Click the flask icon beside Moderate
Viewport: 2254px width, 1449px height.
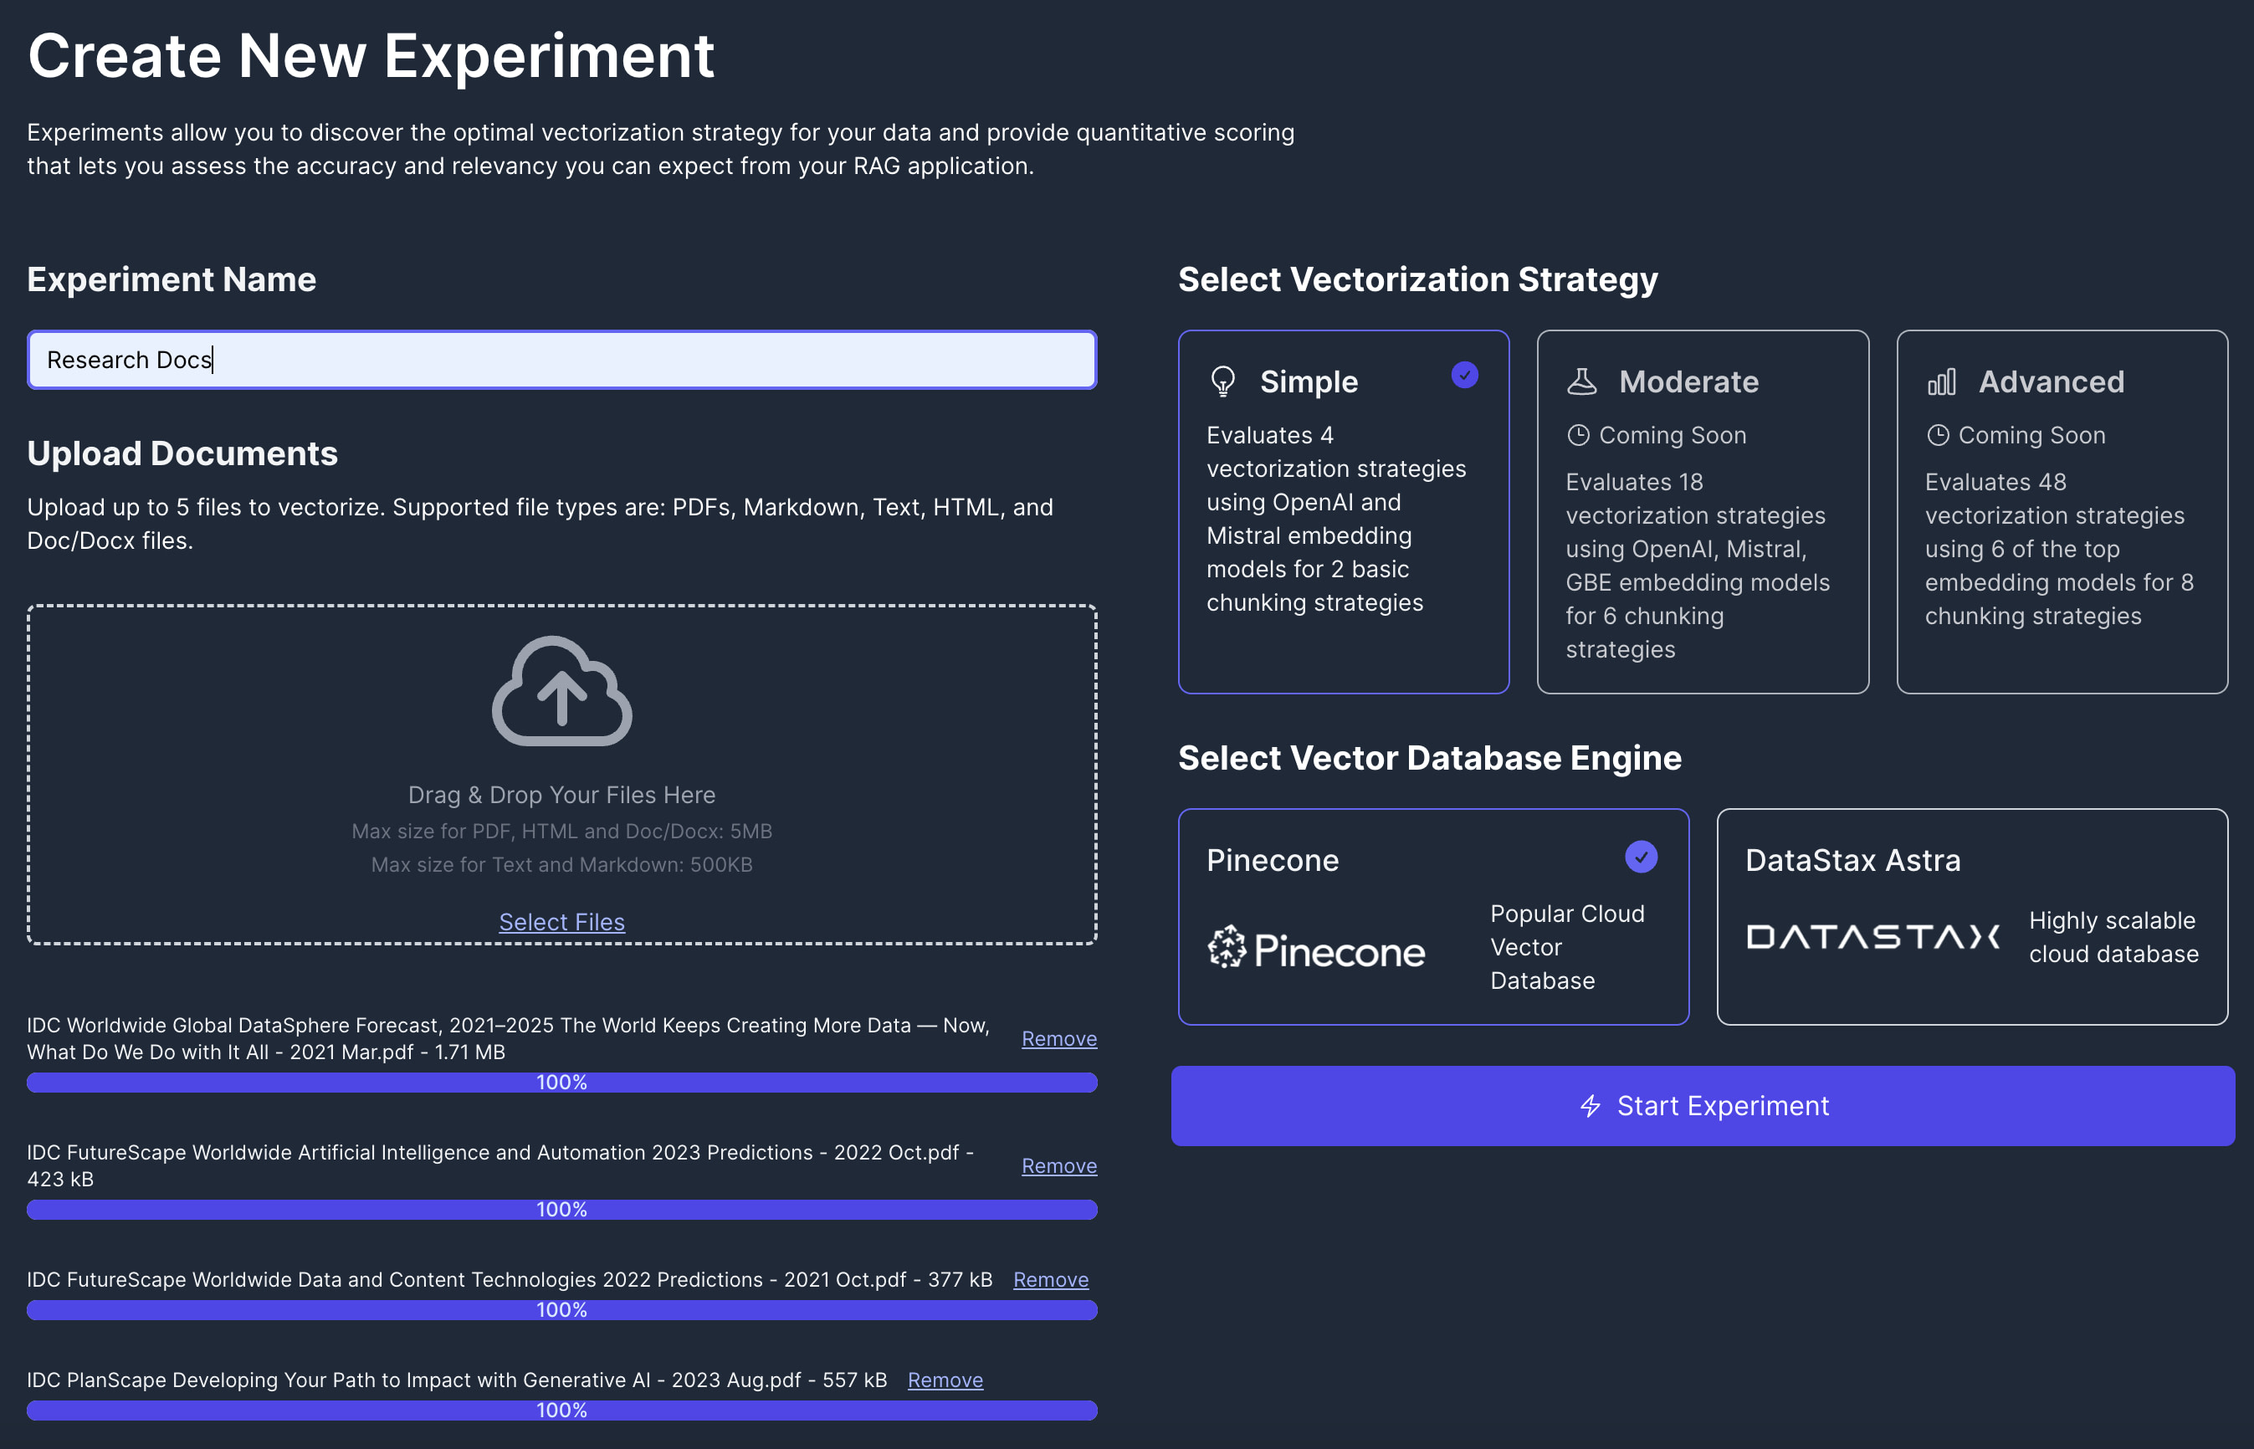tap(1581, 381)
